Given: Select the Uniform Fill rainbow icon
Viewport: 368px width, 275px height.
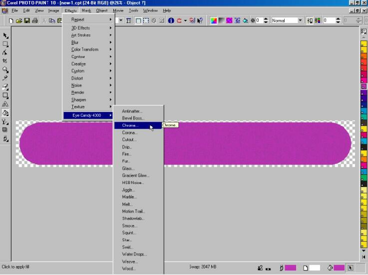Looking at the screenshot, I should click(x=214, y=20).
